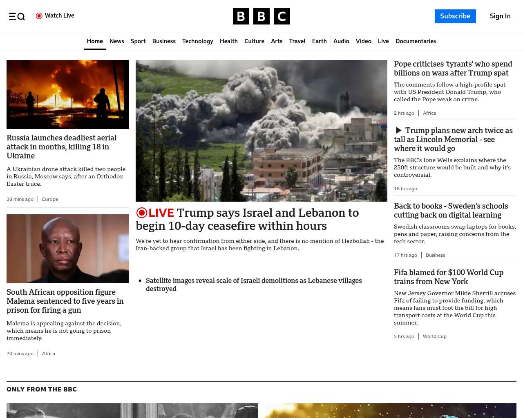Open the Earth section
Image resolution: width=523 pixels, height=418 pixels.
tap(319, 41)
